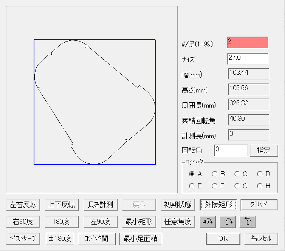Click the 累積回転角 value 40.30
This screenshot has width=285, height=251.
(248, 120)
